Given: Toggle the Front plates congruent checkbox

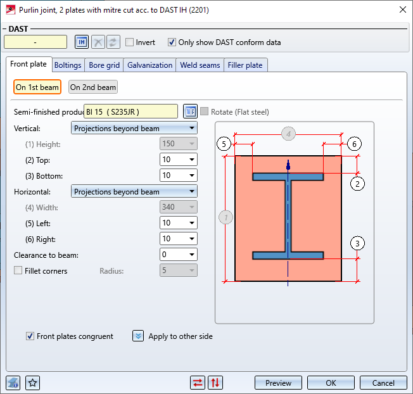Looking at the screenshot, I should [30, 336].
